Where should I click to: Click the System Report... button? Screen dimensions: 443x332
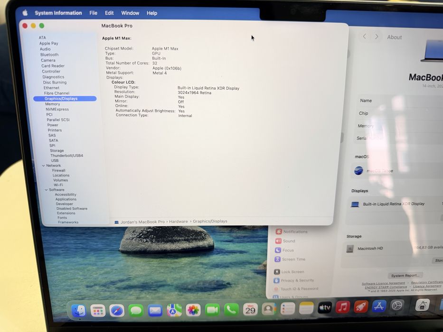(x=405, y=275)
